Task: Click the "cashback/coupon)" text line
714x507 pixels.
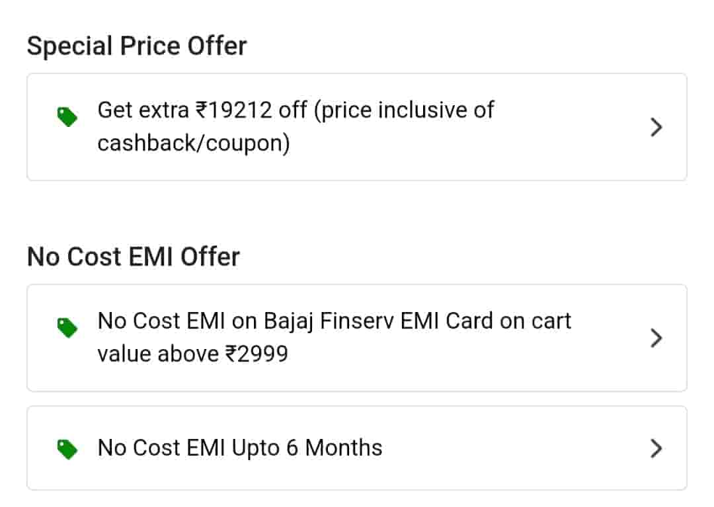Action: click(x=193, y=143)
